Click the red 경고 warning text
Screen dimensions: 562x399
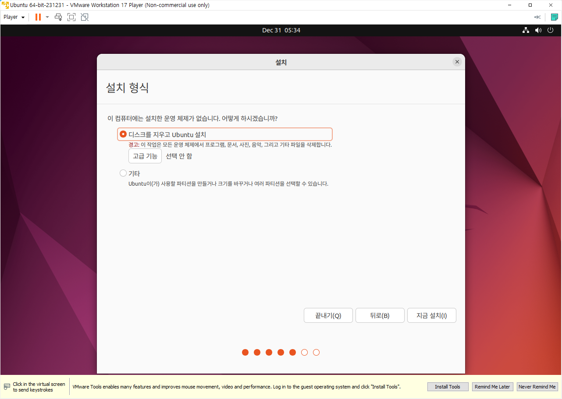[133, 145]
